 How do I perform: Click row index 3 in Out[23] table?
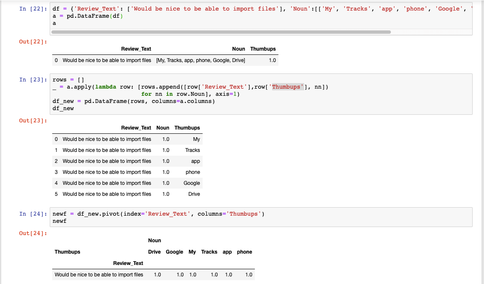(x=56, y=172)
